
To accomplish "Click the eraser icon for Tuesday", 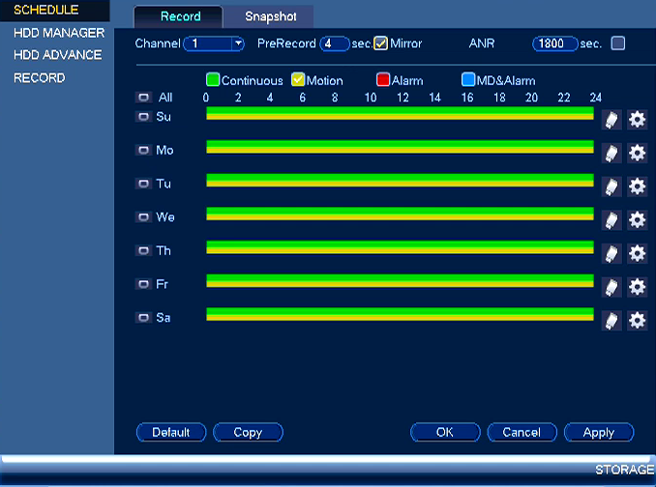I will [x=611, y=186].
